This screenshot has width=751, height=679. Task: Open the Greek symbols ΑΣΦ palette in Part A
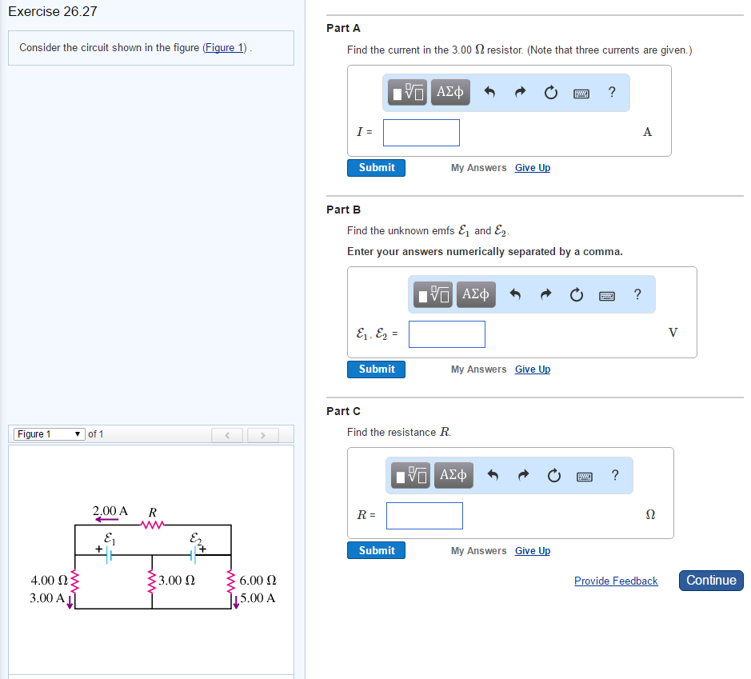(449, 92)
